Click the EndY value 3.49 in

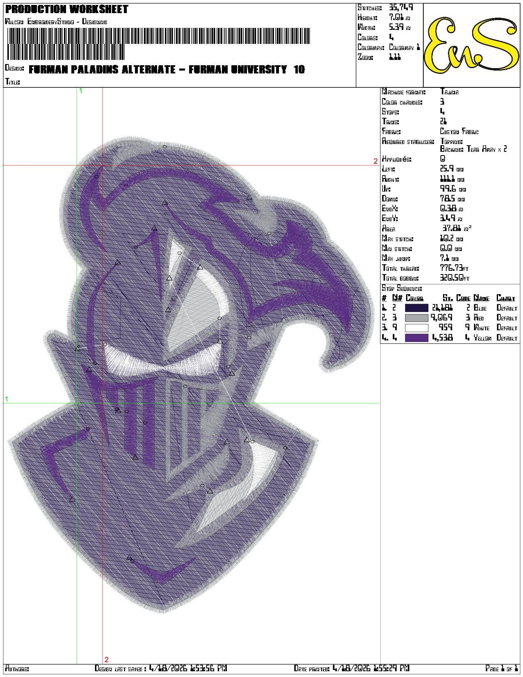point(452,218)
